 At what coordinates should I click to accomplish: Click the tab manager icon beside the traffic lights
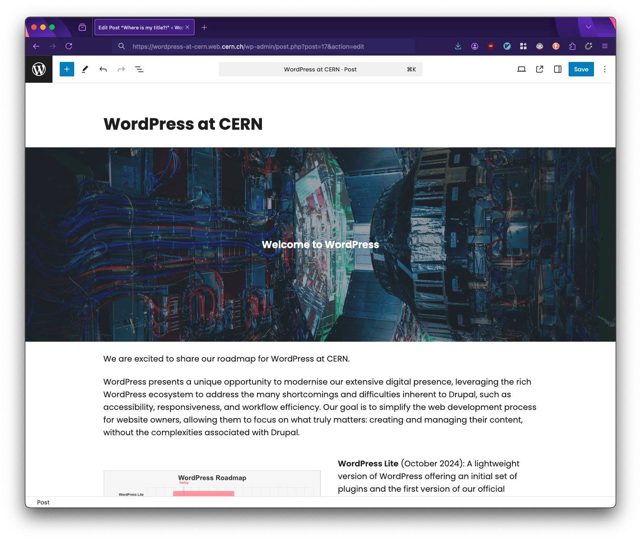click(x=82, y=28)
